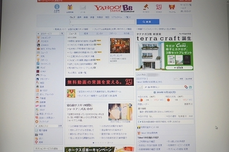Click the テレビ icon in sidebar
The image size is (229, 152).
coord(38,67)
